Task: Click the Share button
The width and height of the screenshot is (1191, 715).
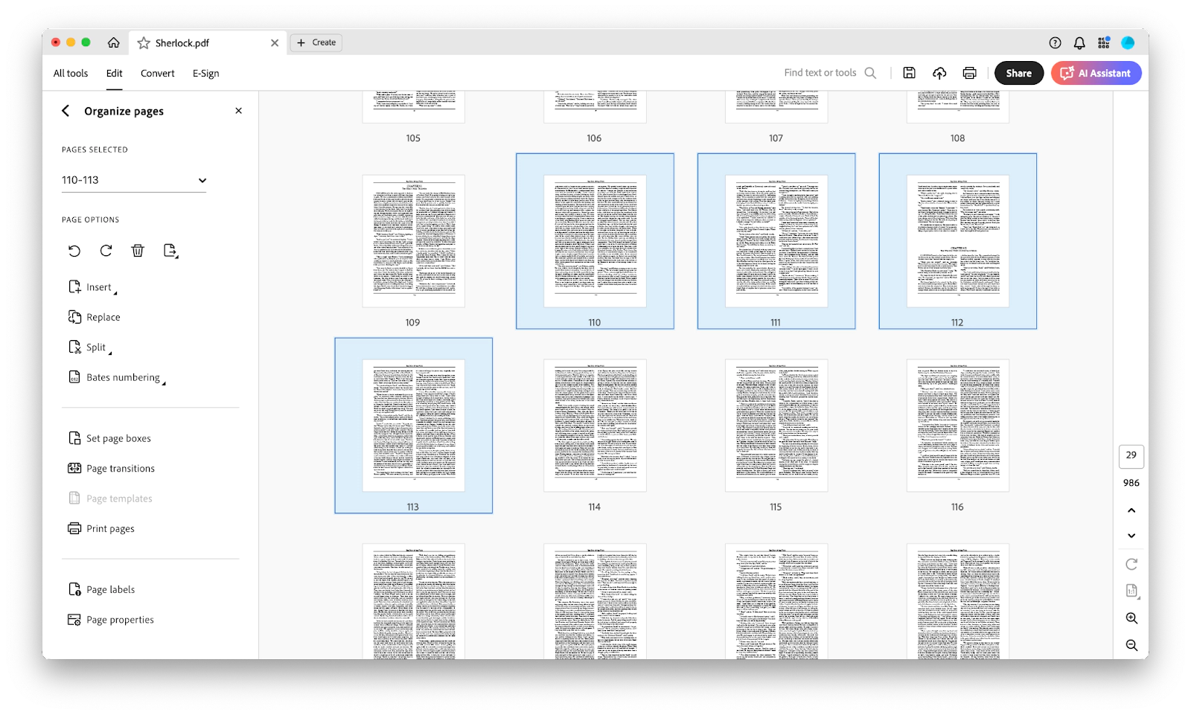Action: point(1019,73)
